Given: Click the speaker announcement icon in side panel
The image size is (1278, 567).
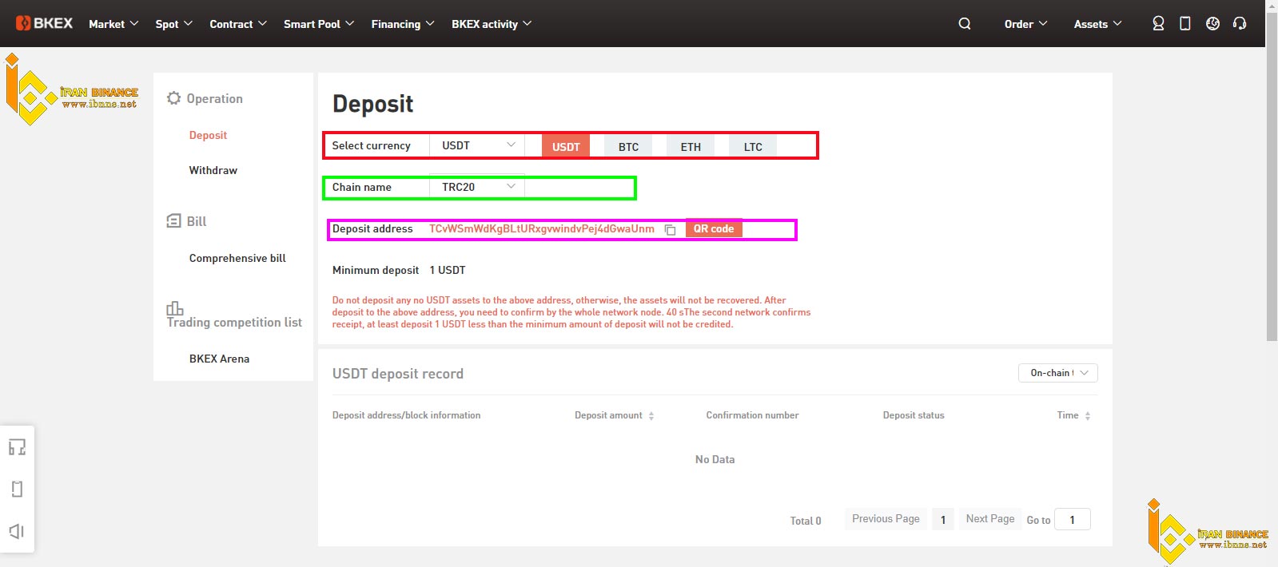Looking at the screenshot, I should click(17, 531).
